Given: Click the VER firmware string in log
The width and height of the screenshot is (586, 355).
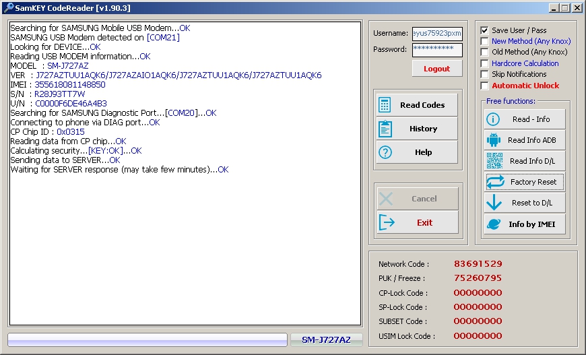Looking at the screenshot, I should click(x=178, y=75).
